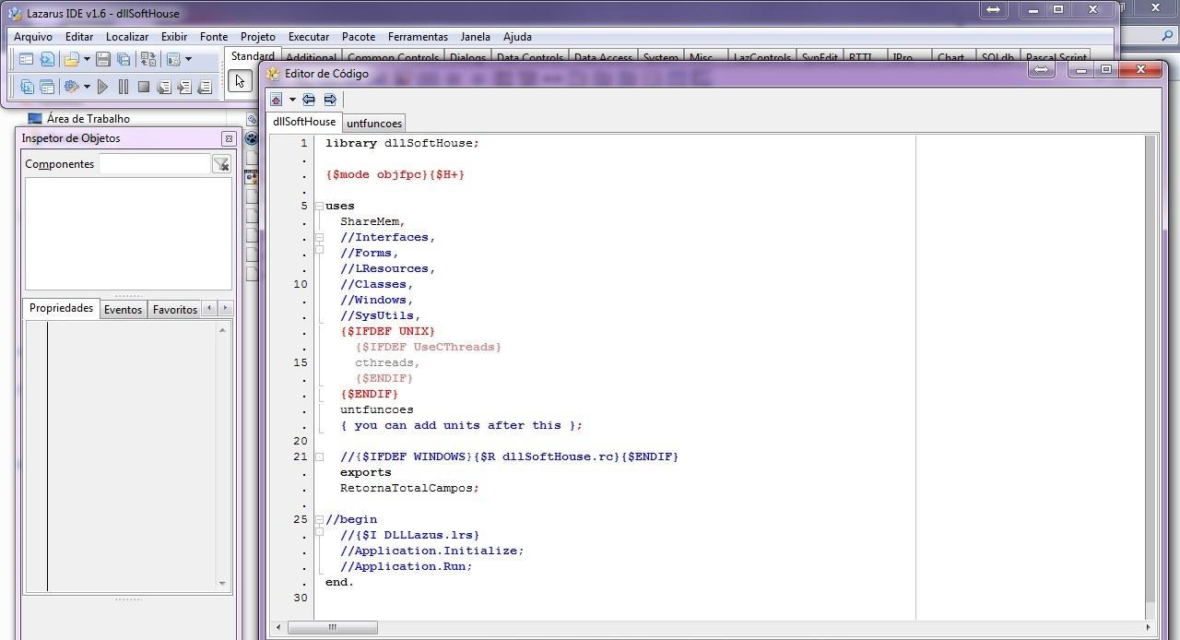Open the Ajuda menu

coord(517,37)
